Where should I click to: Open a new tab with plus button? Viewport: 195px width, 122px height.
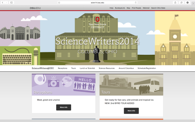tap(193, 3)
